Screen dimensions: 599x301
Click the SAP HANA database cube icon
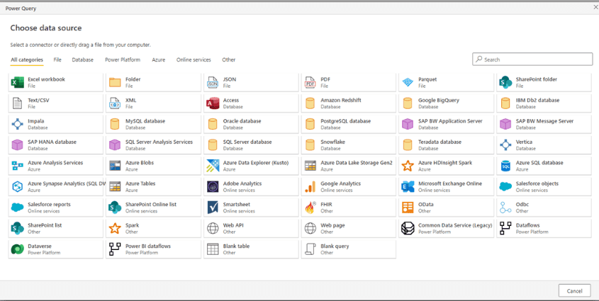(18, 145)
